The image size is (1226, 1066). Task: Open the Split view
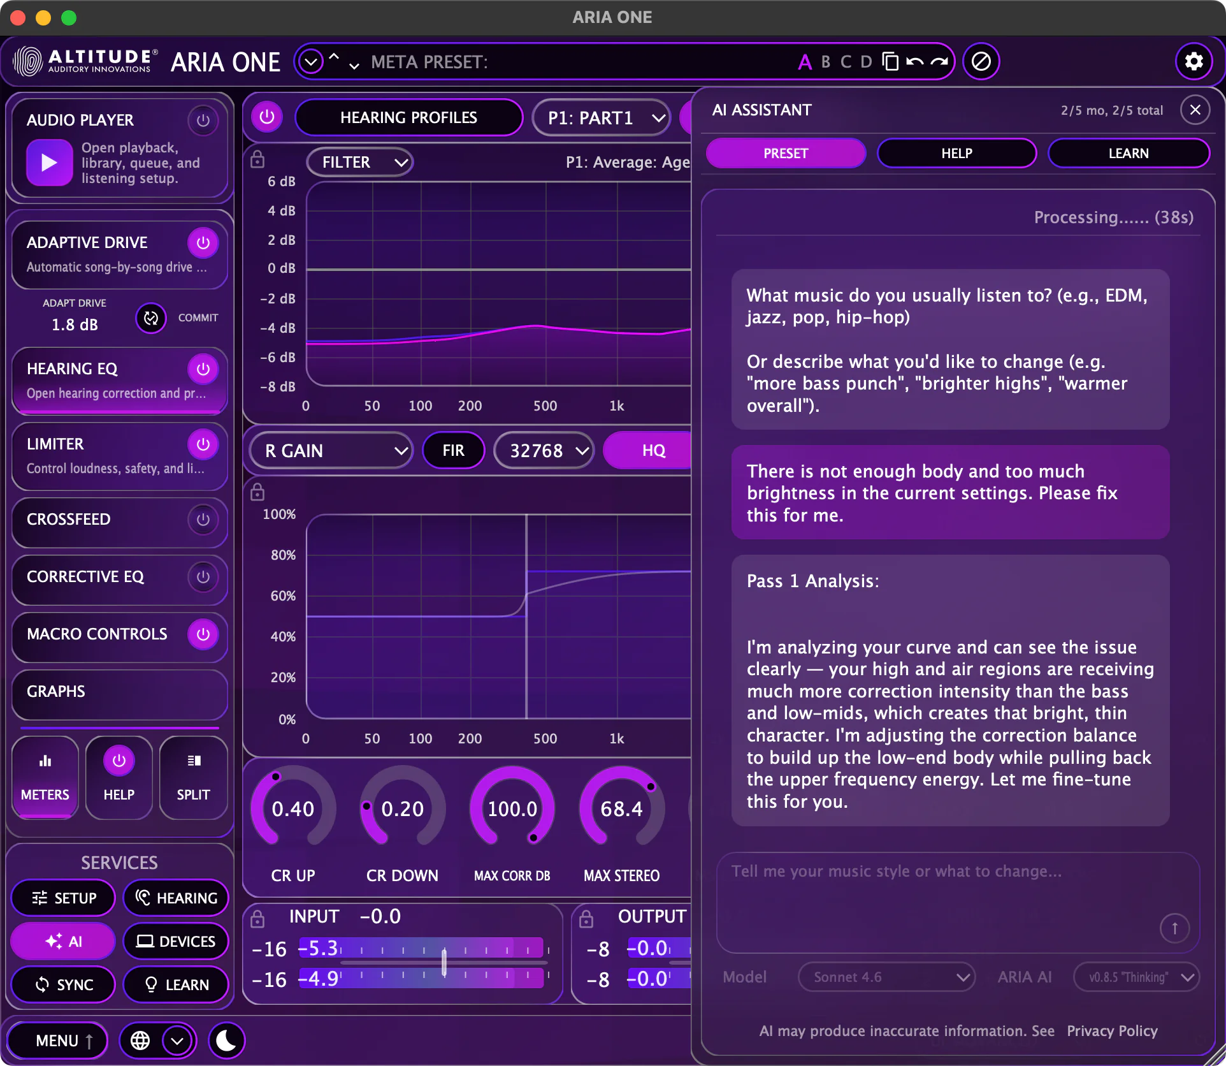[193, 777]
